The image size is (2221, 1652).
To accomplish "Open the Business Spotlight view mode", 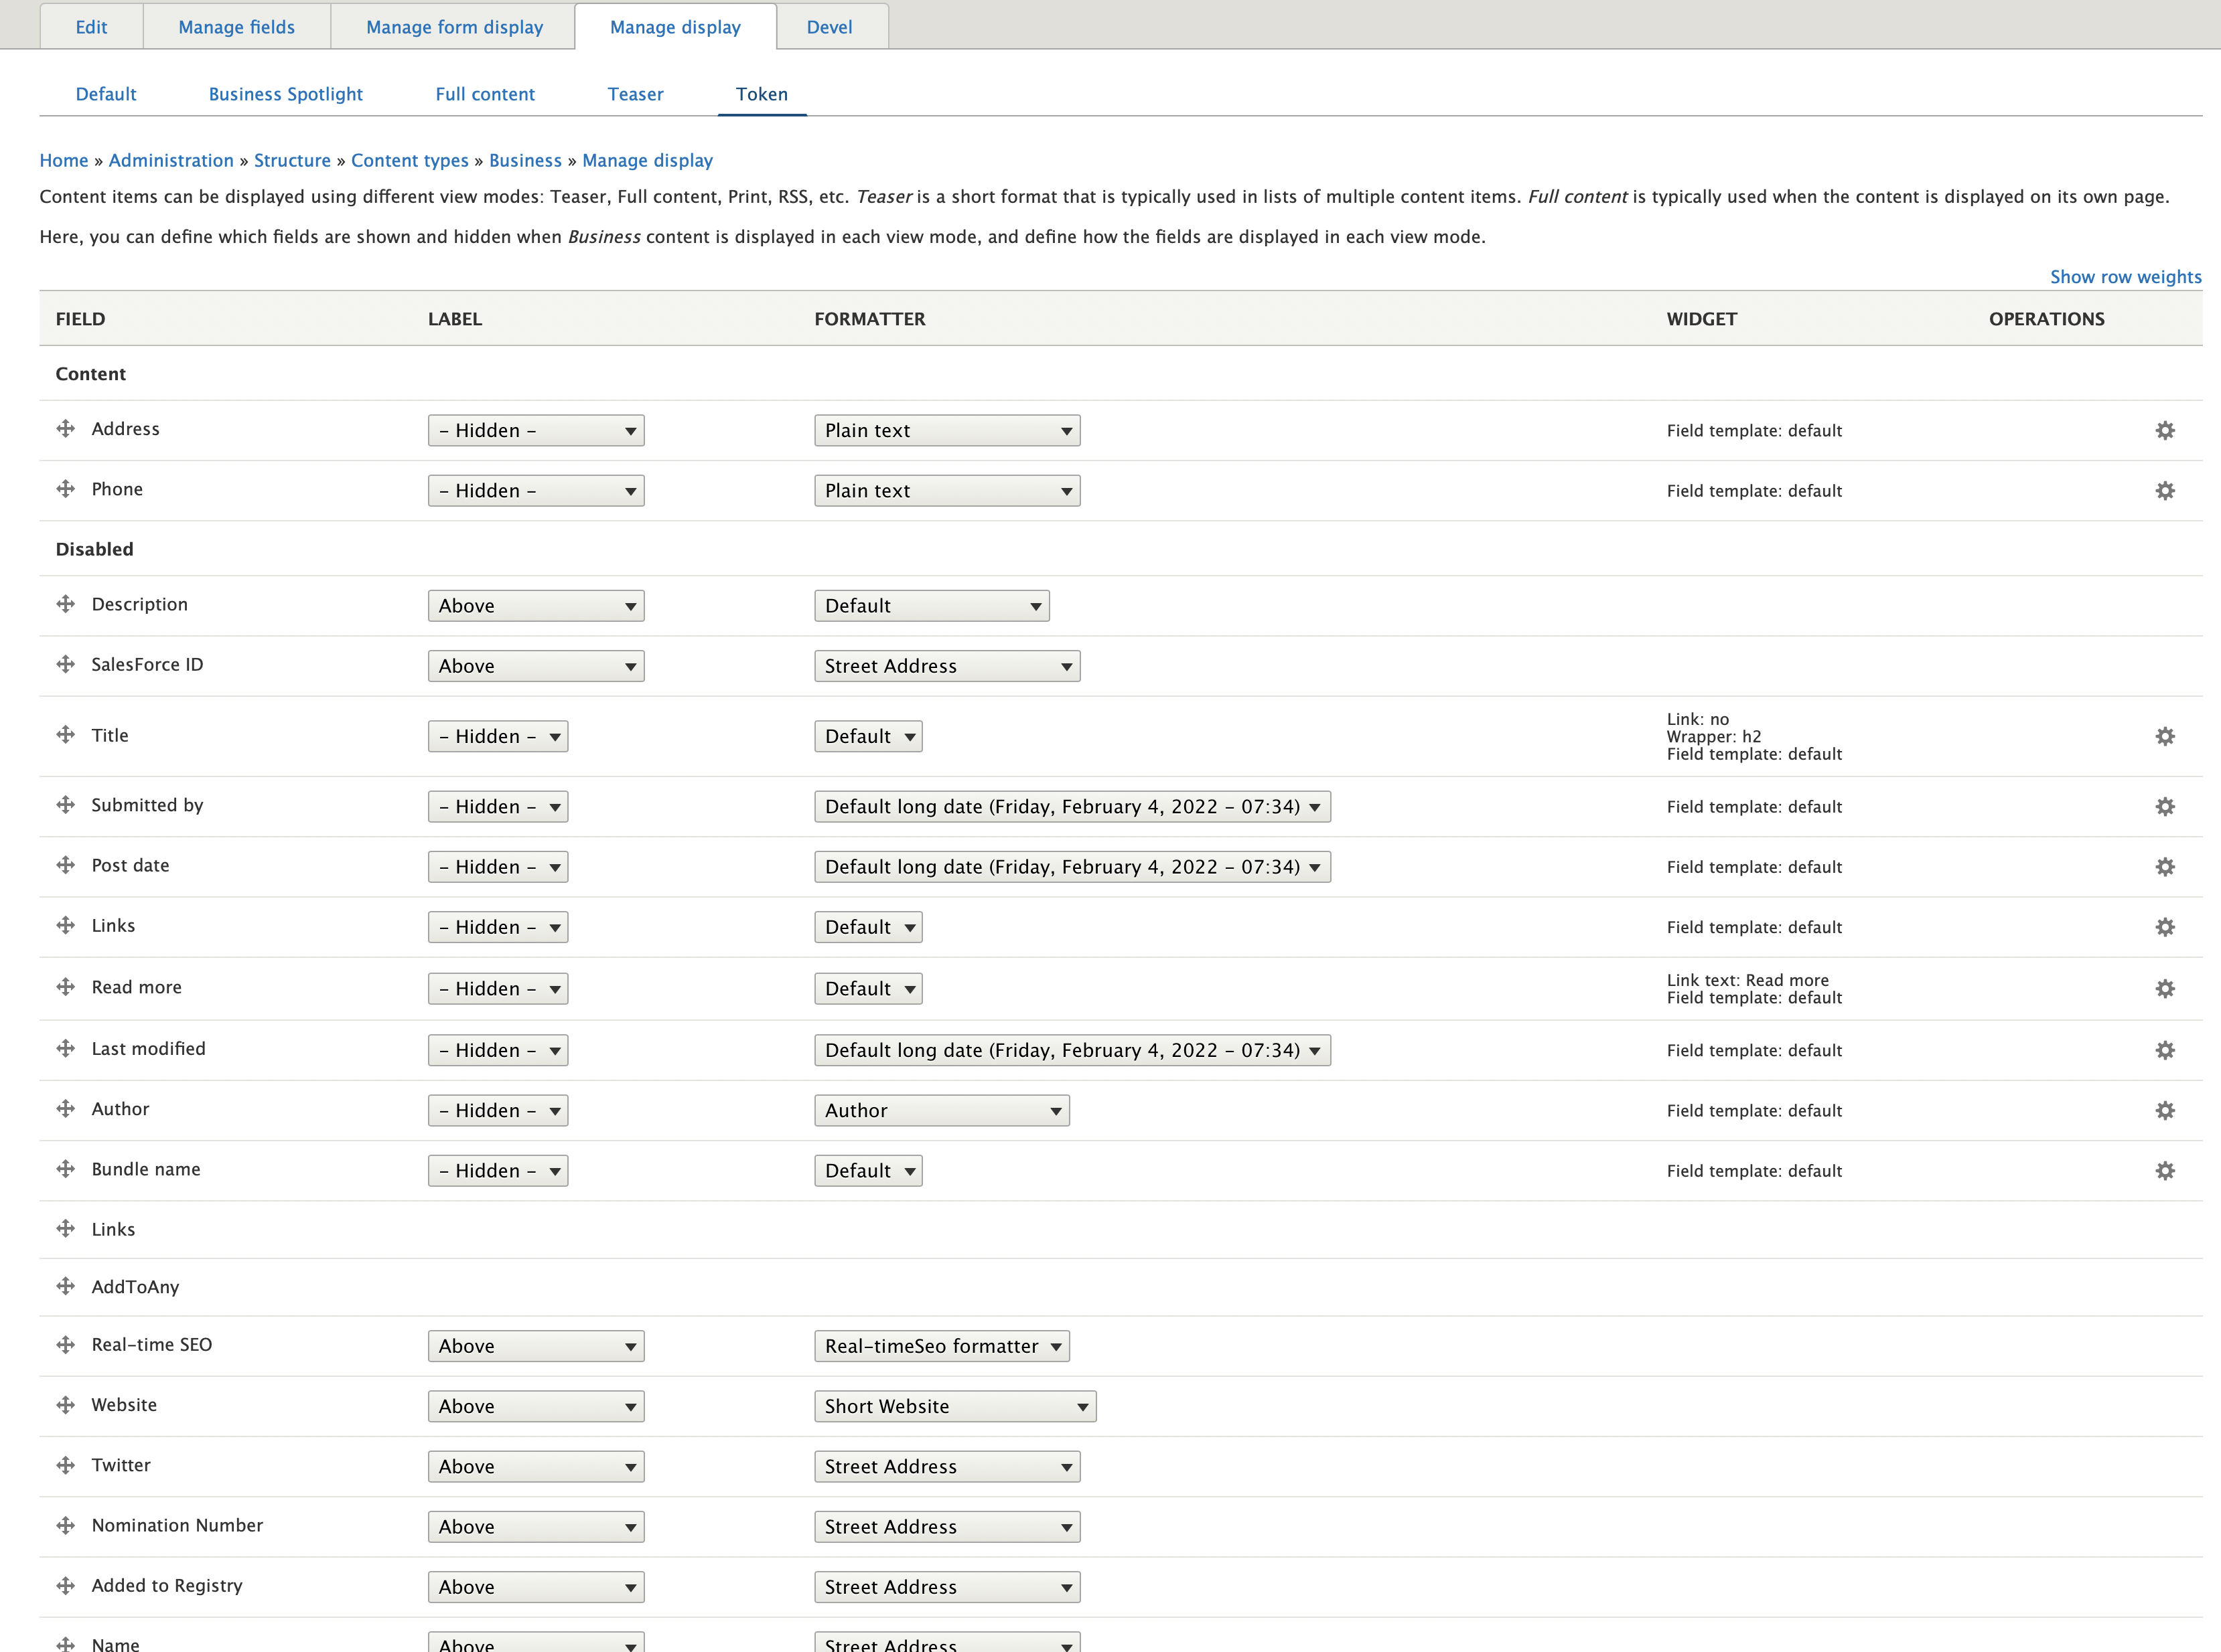I will pyautogui.click(x=285, y=94).
